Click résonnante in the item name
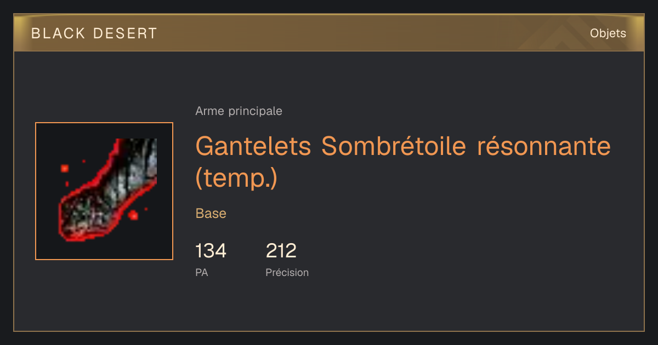Screen dimensions: 658x345 (x=543, y=146)
